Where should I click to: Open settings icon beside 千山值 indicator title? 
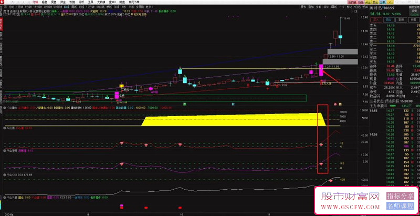coord(4,128)
